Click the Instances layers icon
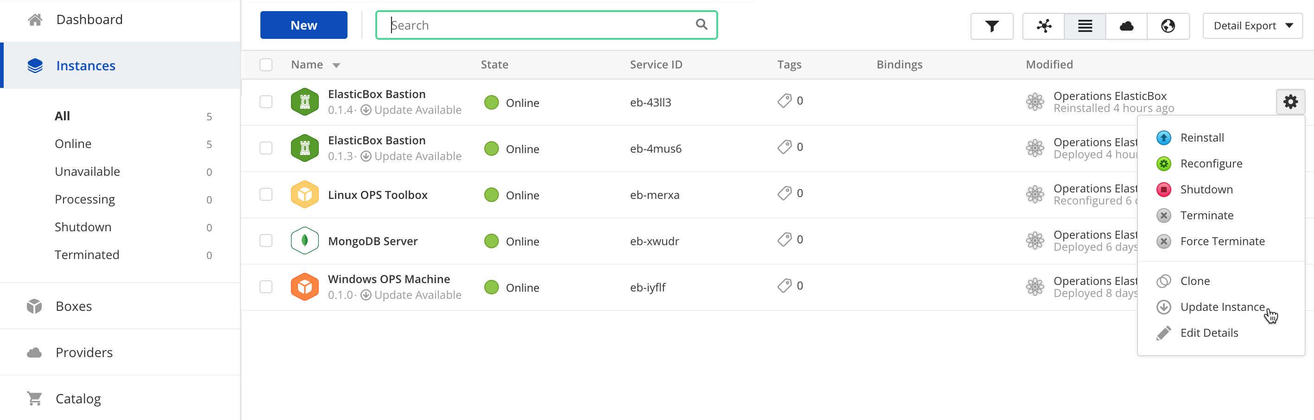Viewport: 1314px width, 420px height. (35, 66)
